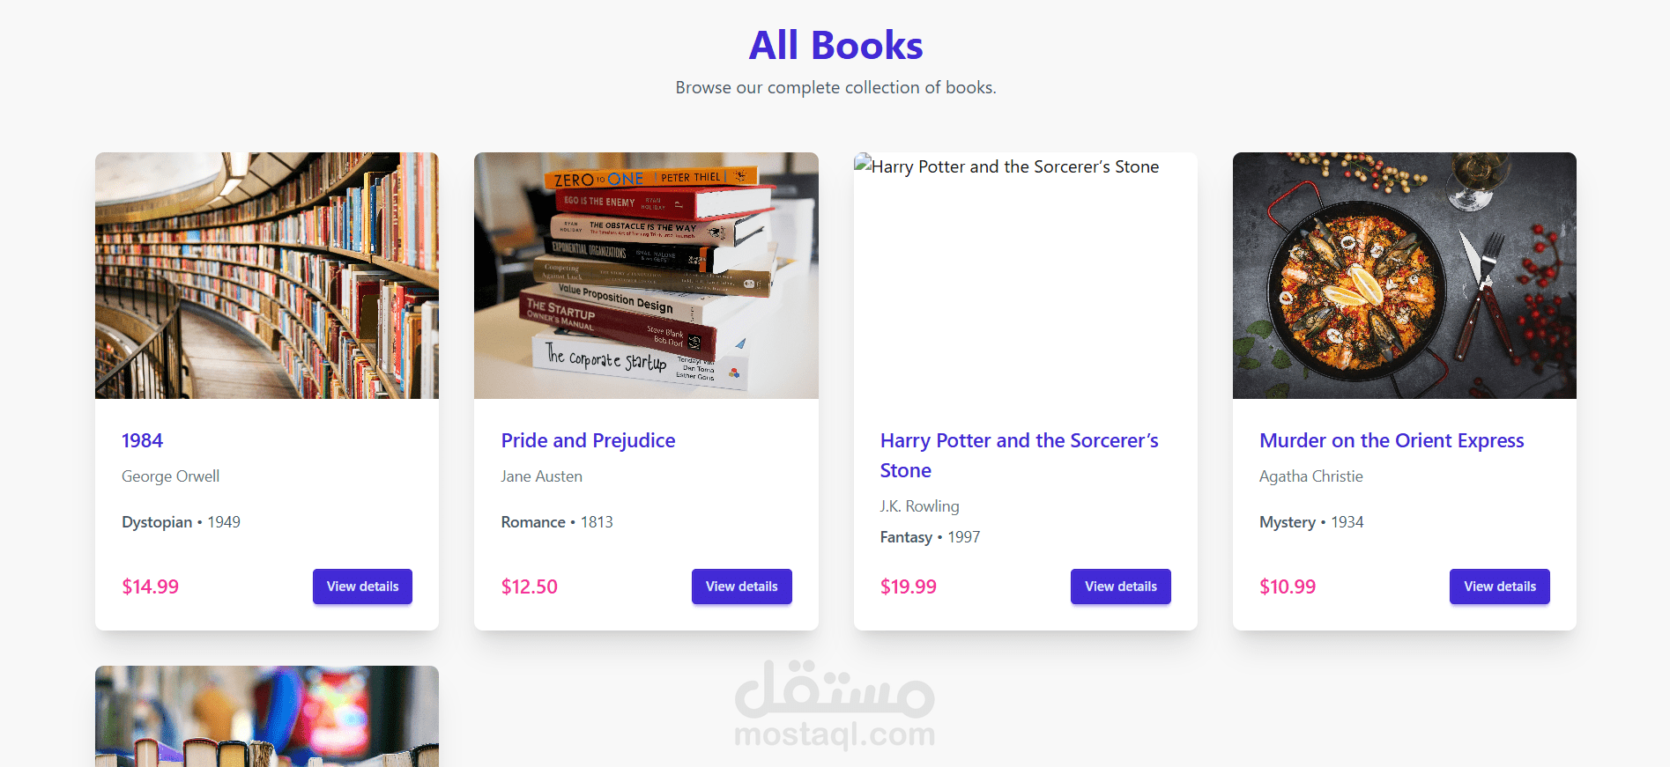1670x767 pixels.
Task: View details for the 1984 book
Action: pyautogui.click(x=362, y=586)
